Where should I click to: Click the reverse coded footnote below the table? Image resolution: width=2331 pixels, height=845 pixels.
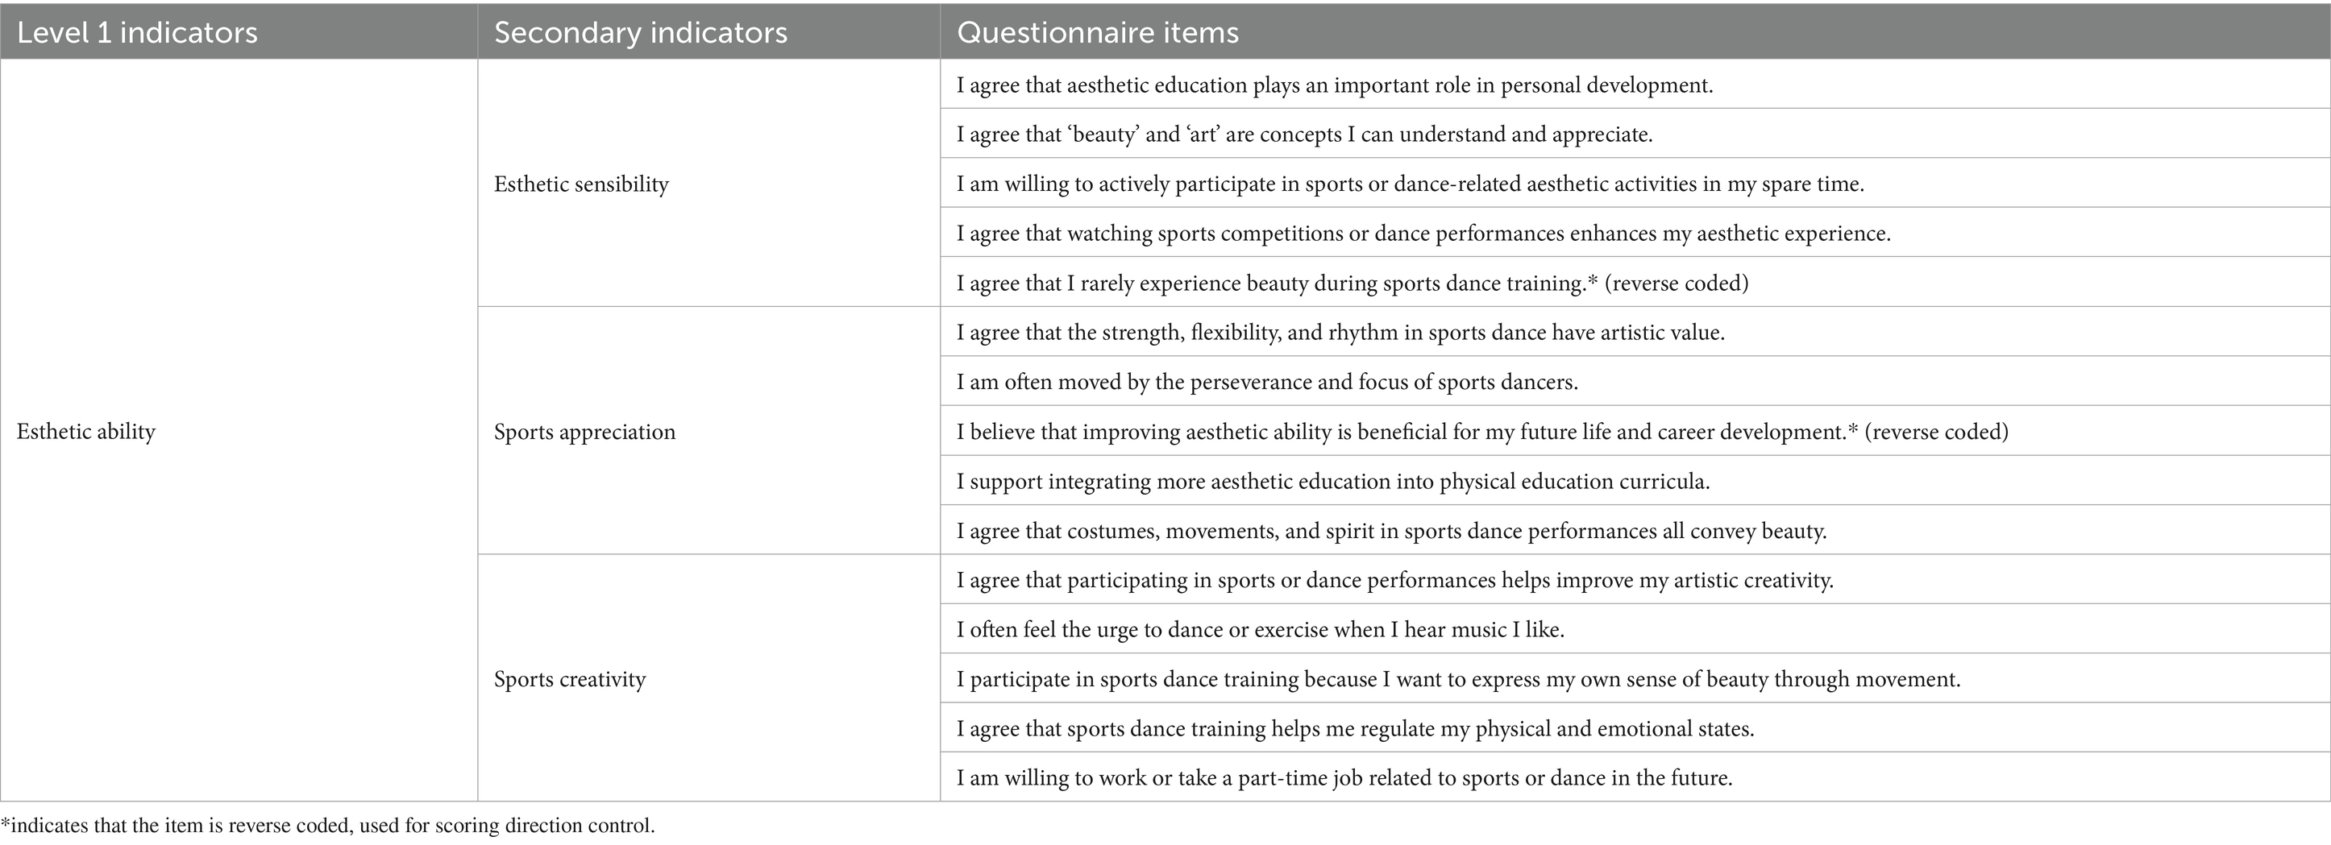pyautogui.click(x=327, y=825)
